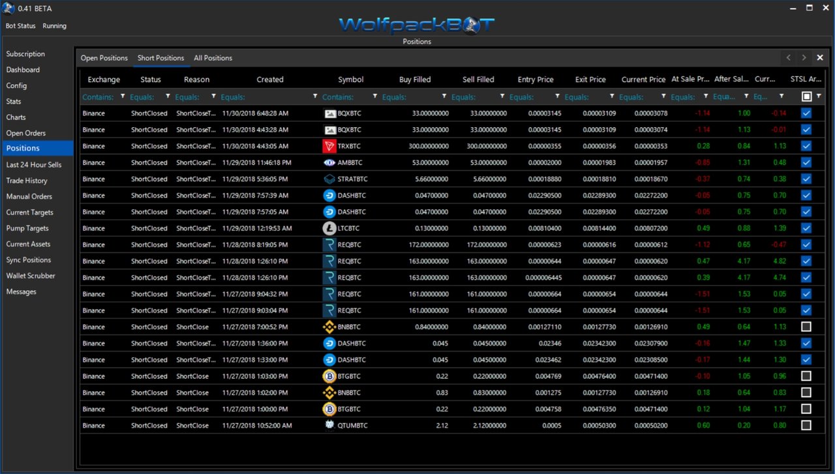The height and width of the screenshot is (474, 835).
Task: Open Sync Positions in the sidebar
Action: coord(29,260)
